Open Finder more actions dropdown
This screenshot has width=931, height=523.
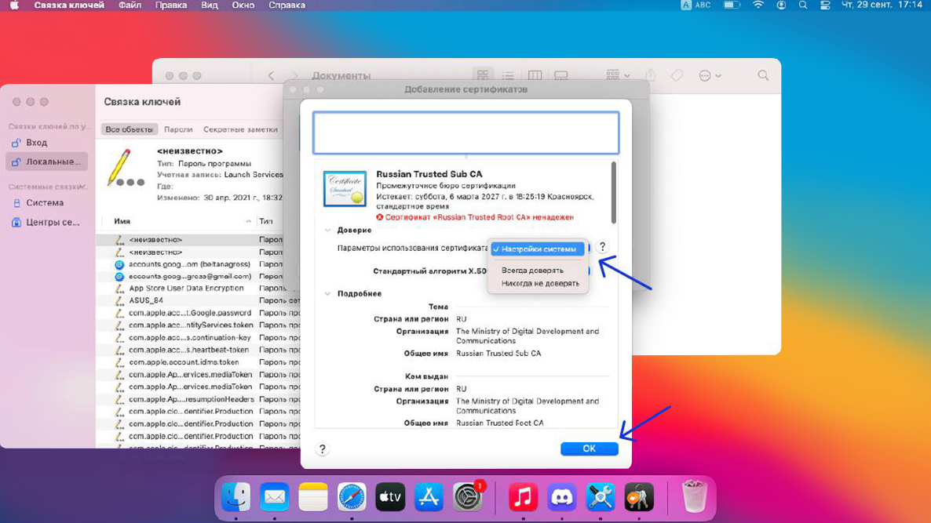[x=710, y=75]
